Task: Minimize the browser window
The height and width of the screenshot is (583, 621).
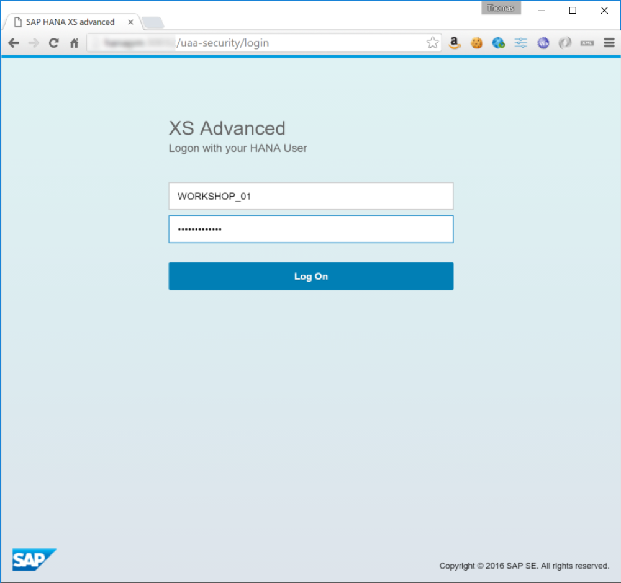Action: click(x=542, y=11)
